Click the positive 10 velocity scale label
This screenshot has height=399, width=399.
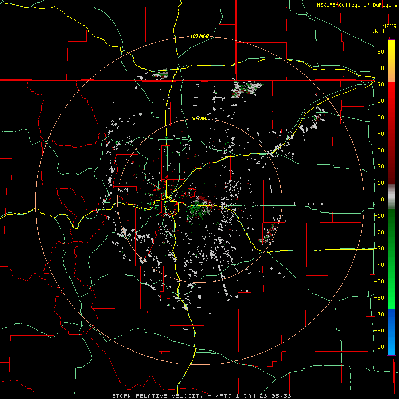(x=381, y=183)
